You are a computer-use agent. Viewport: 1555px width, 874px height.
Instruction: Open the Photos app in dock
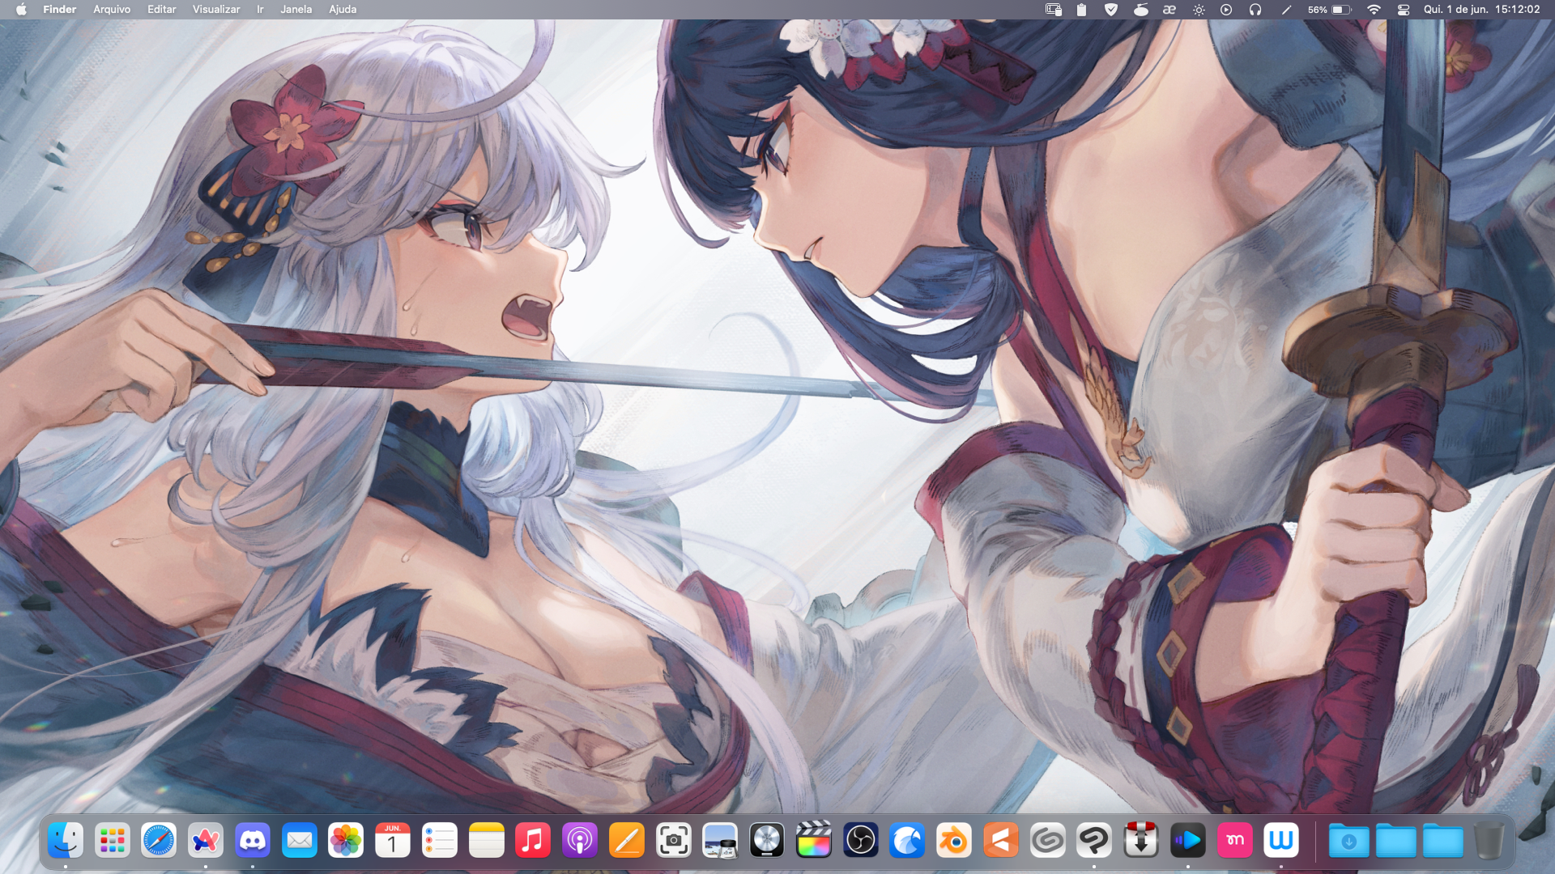click(346, 842)
